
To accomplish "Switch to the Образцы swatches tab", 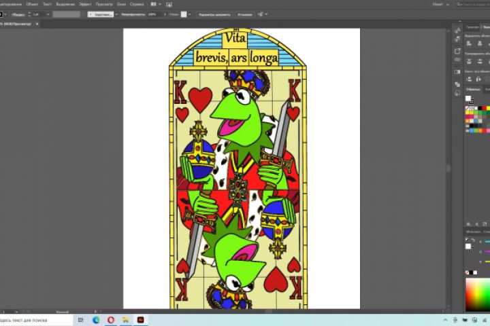I will coord(473,90).
